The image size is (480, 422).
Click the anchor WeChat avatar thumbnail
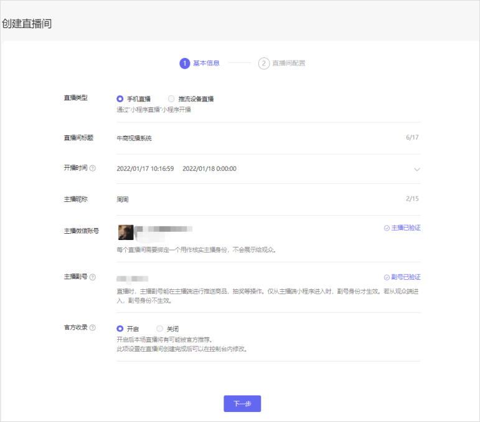tap(126, 232)
